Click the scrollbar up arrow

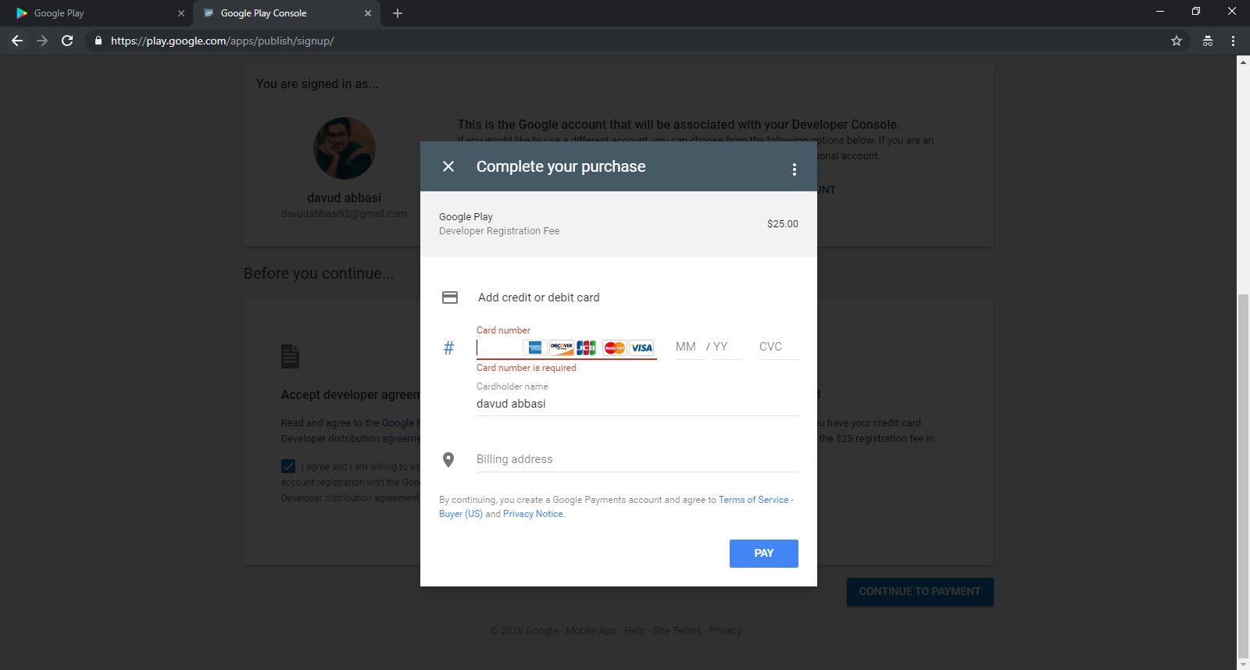tap(1243, 62)
